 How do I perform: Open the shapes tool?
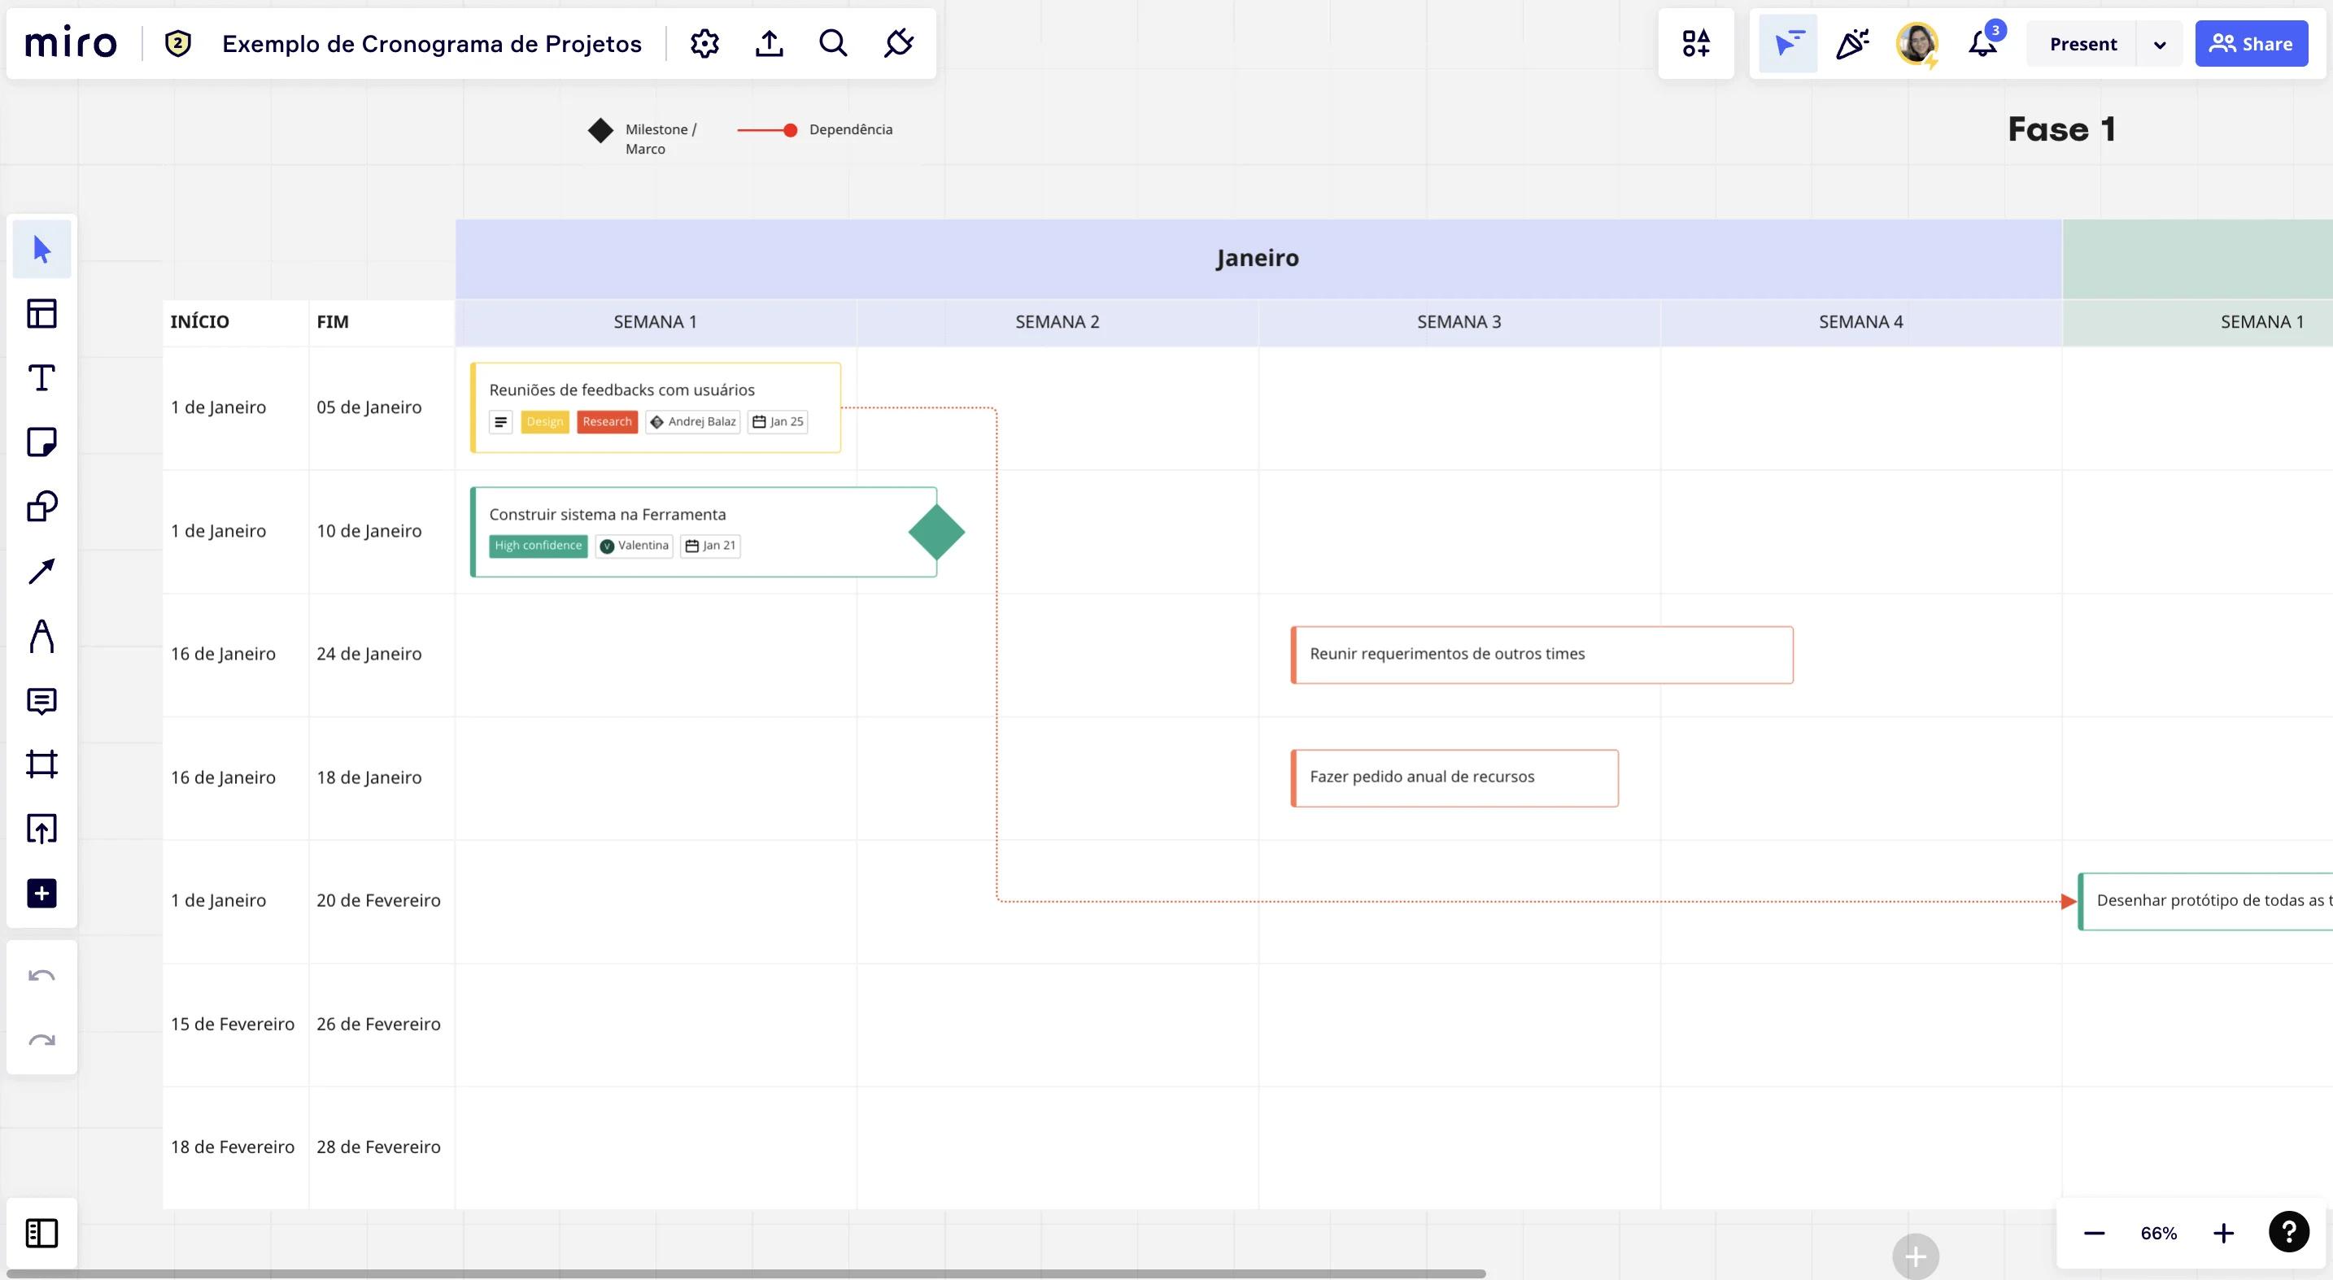[x=41, y=507]
